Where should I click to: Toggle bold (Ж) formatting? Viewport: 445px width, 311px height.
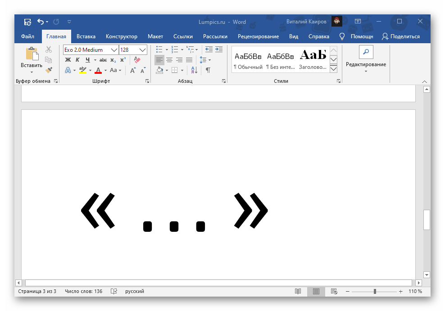(x=68, y=60)
